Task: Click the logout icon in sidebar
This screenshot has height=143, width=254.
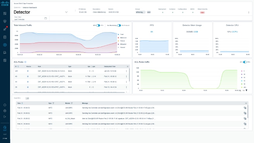Action: pos(5,117)
